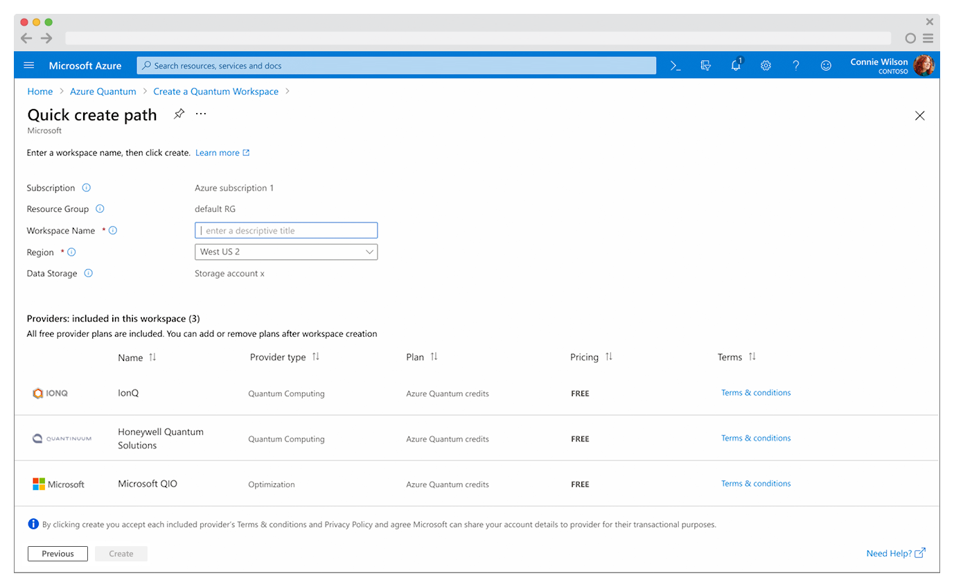Open the Azure portal hamburger menu
954x587 pixels.
click(x=29, y=65)
